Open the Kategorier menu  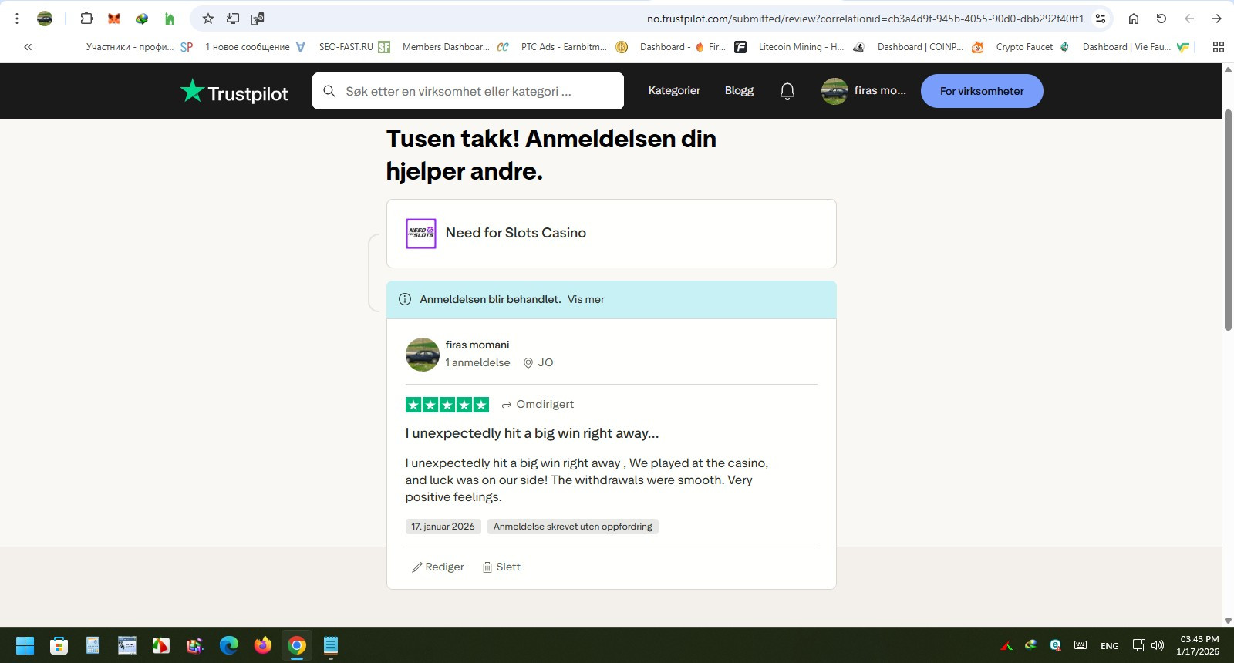[x=674, y=91]
